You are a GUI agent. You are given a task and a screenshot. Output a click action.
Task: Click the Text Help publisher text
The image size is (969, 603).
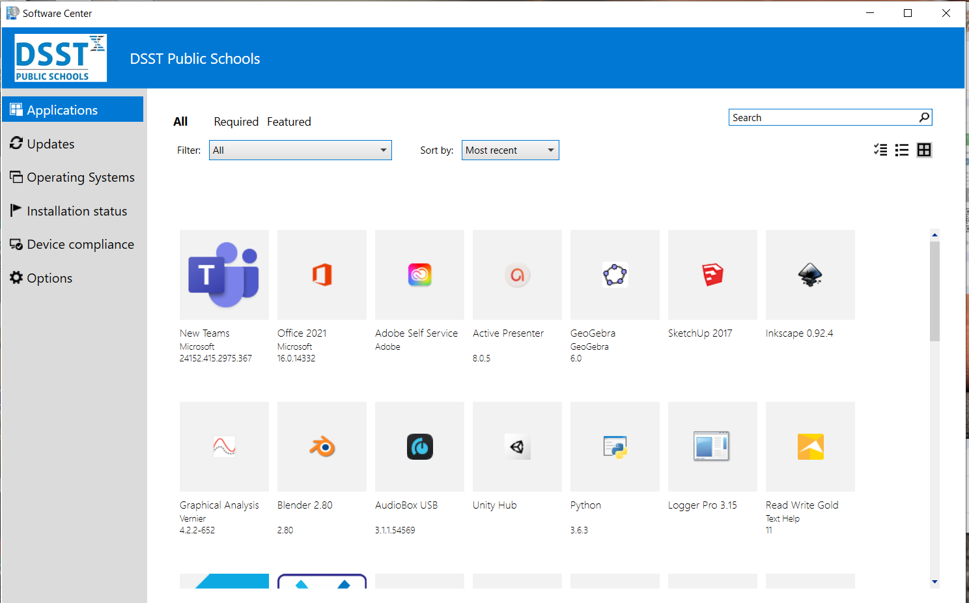pyautogui.click(x=783, y=519)
